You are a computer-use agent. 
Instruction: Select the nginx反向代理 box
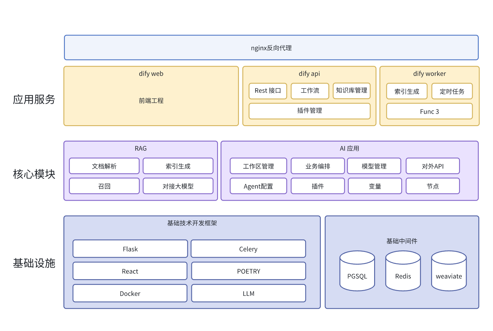(271, 48)
